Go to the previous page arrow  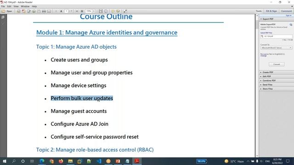coord(56,11)
